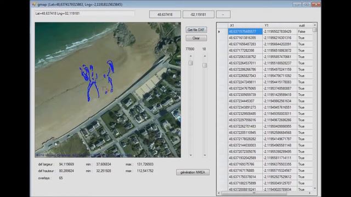The image size is (351, 197).
Task: Click the table's horizontal scrollbar thumb
Action: click(254, 193)
